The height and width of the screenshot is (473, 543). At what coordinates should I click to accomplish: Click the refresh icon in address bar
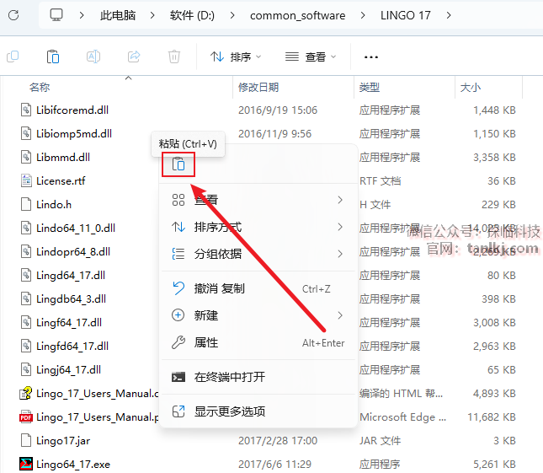13,15
